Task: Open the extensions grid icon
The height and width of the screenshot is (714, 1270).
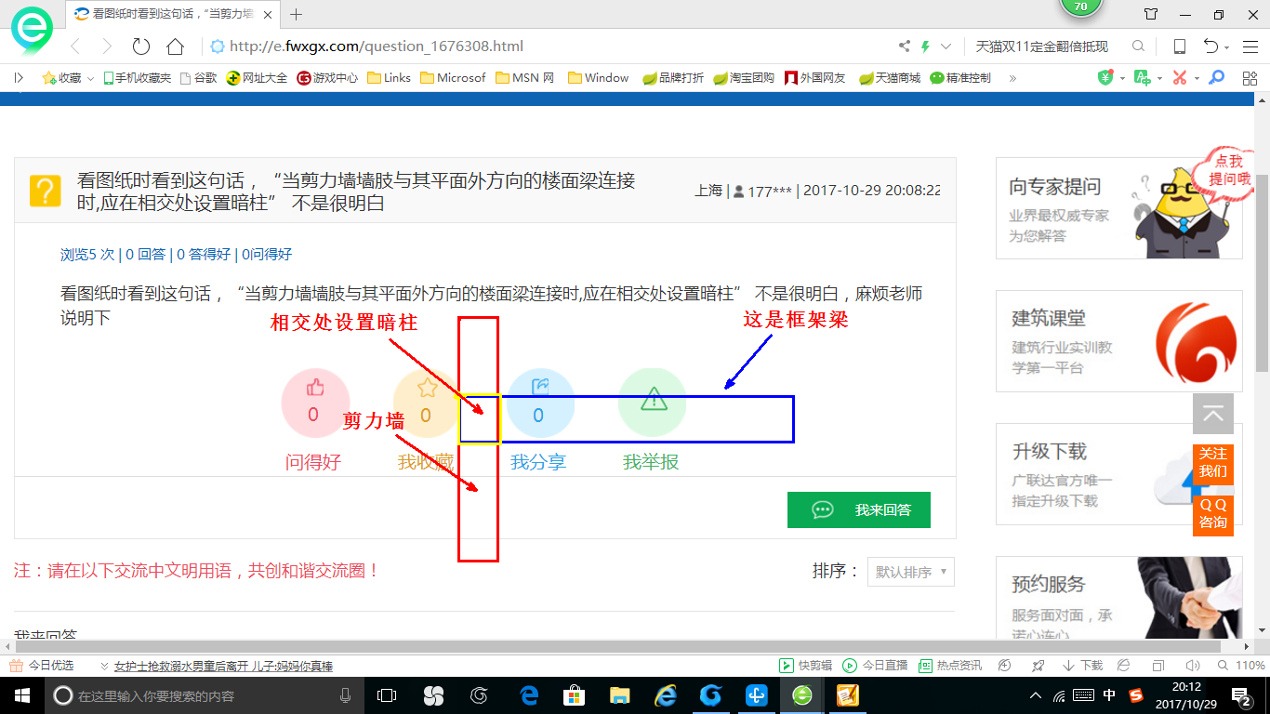Action: click(1250, 78)
